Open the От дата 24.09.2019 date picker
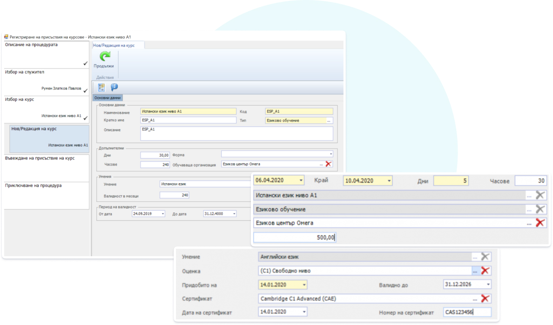The height and width of the screenshot is (325, 553). (x=162, y=214)
